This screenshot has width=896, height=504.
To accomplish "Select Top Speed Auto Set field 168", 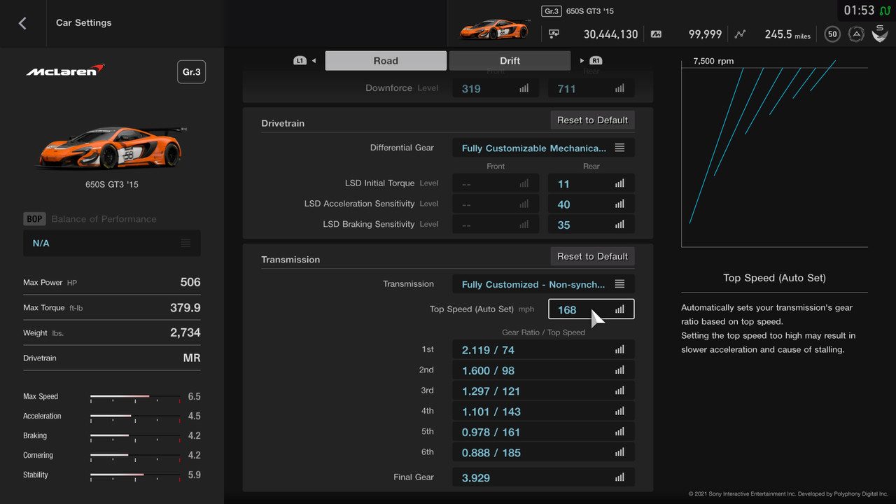I will [591, 309].
